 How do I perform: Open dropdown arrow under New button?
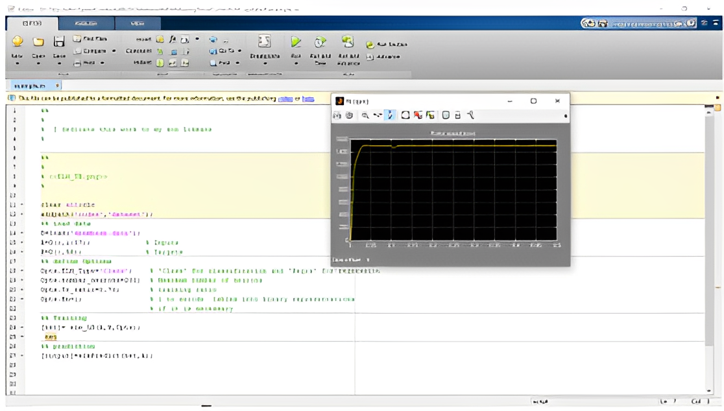tap(18, 64)
